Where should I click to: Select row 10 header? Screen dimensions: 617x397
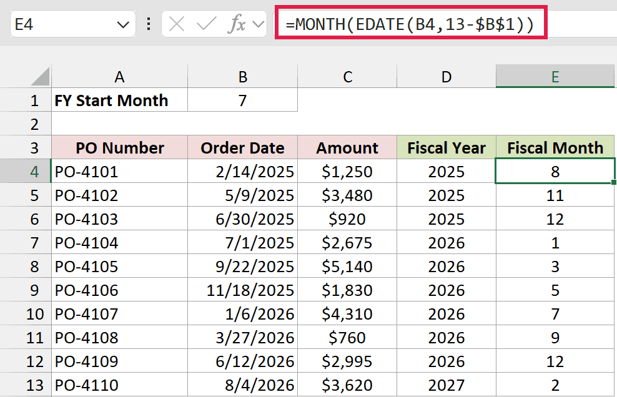(26, 313)
